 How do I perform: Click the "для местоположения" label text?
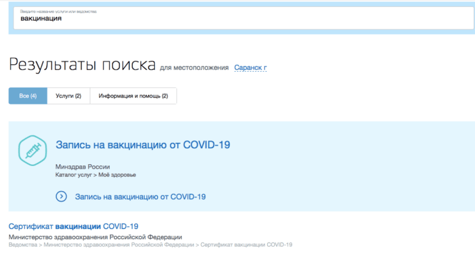(x=194, y=67)
